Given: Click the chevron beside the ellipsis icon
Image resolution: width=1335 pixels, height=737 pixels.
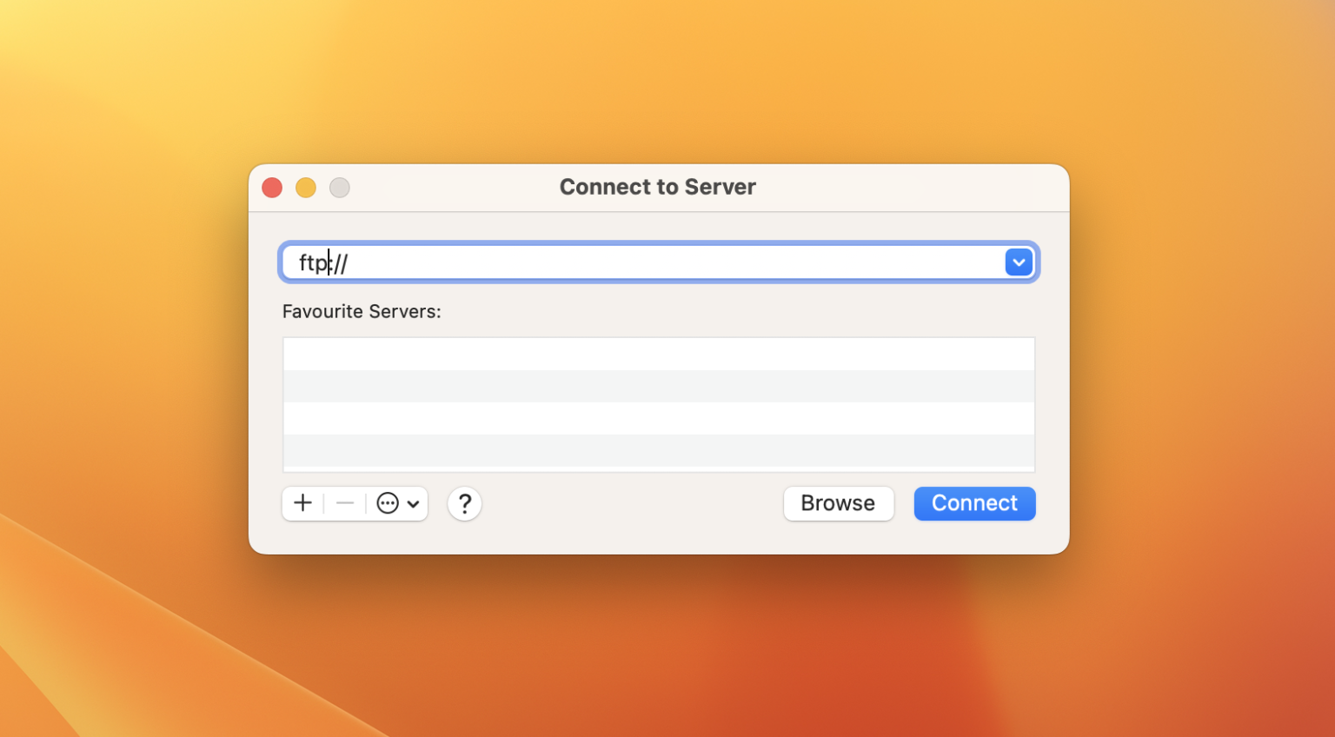Looking at the screenshot, I should point(414,504).
